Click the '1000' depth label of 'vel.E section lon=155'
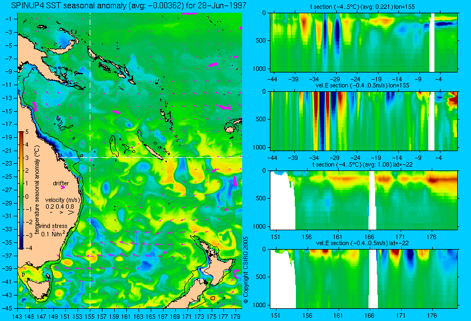Screen dimensions: 471x321 point(259,147)
